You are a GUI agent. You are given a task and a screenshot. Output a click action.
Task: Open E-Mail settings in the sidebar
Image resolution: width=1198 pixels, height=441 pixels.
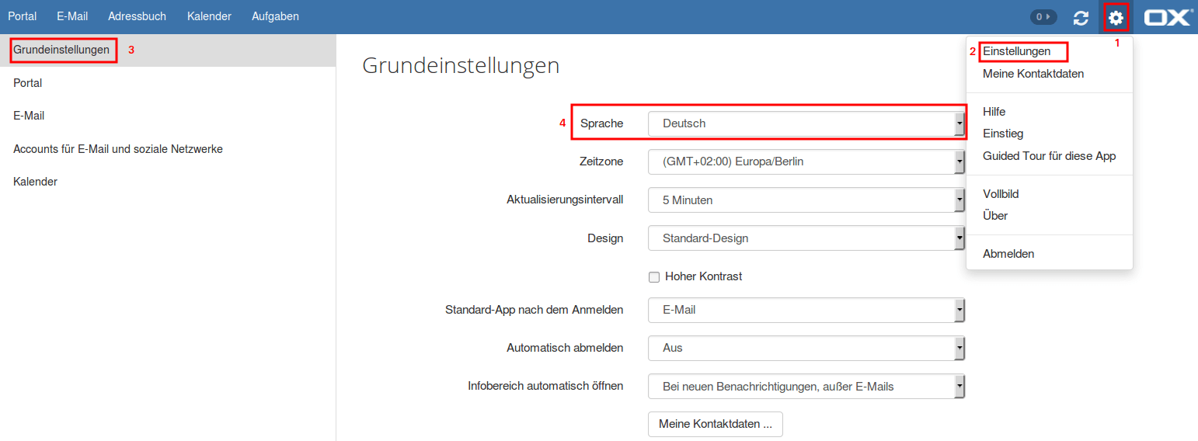29,116
